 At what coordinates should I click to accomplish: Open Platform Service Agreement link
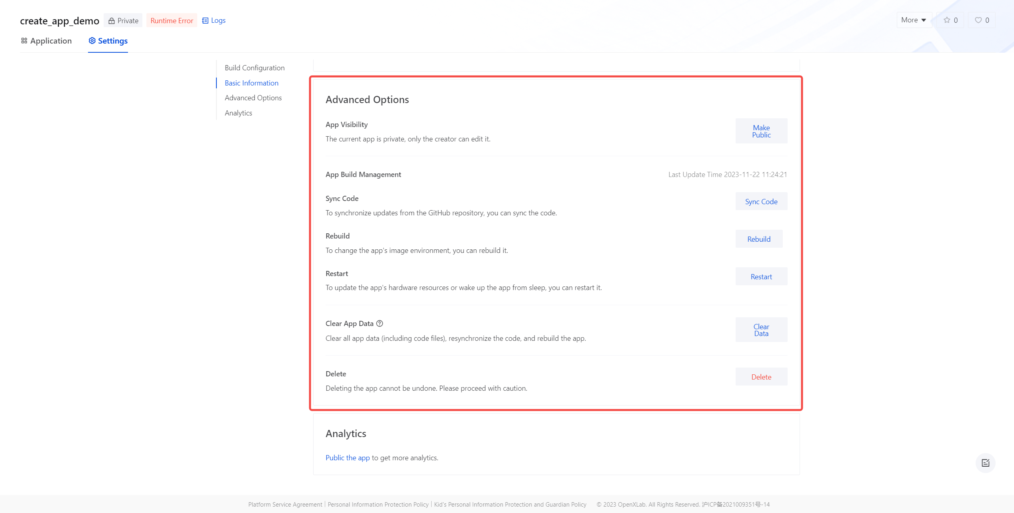(x=285, y=505)
